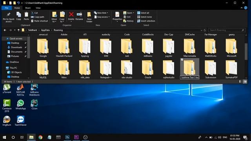
Task: Click the Pin to Quick access icon
Action: 9,17
